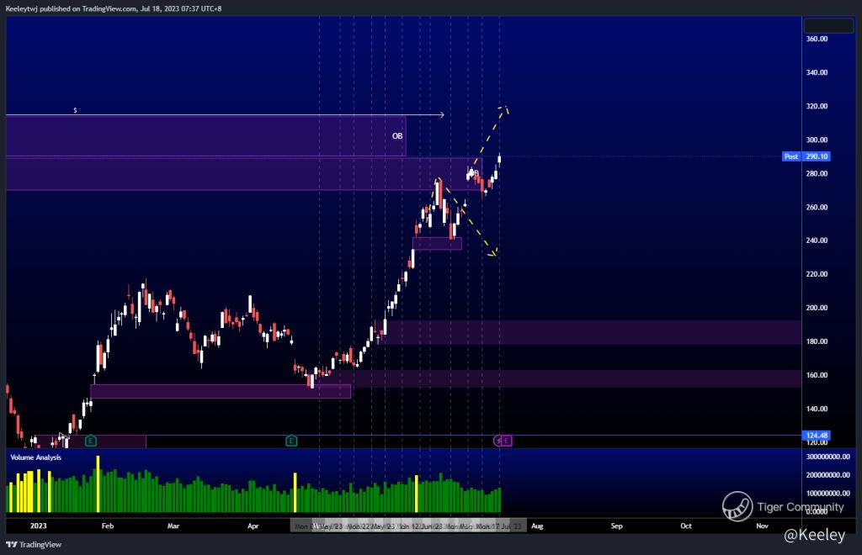The image size is (862, 555).
Task: Click the Sep label on time axis
Action: coord(617,526)
